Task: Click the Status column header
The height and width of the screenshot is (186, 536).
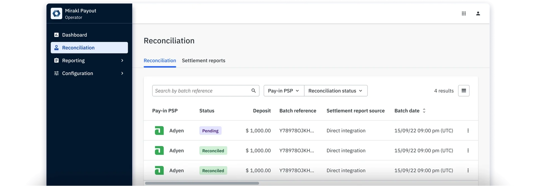Action: [207, 111]
